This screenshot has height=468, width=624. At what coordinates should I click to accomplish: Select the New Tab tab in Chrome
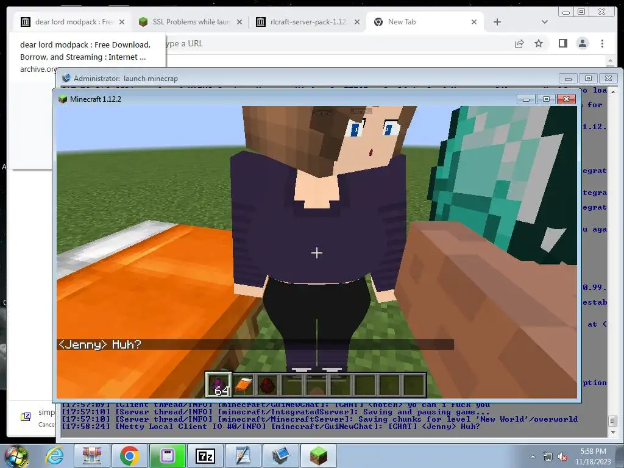click(424, 22)
